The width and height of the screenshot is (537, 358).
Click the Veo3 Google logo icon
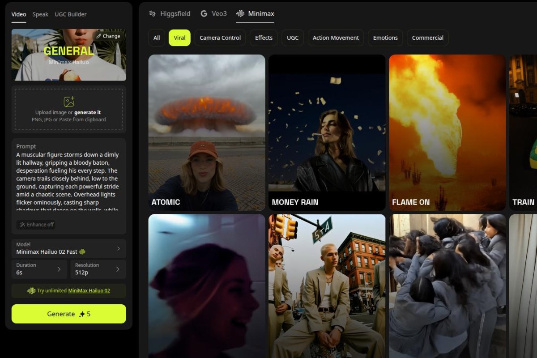click(x=204, y=14)
